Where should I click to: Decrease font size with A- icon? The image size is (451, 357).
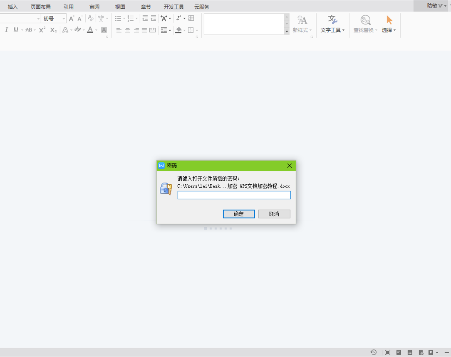coord(80,18)
